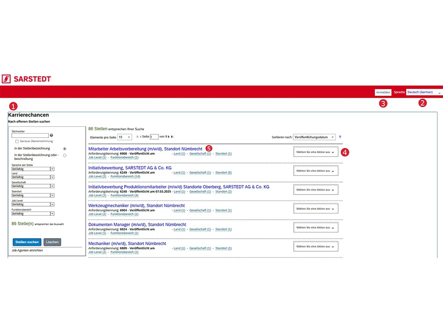Viewport: 443px width, 332px height.
Task: Go to next results page arrow
Action: pos(169,137)
